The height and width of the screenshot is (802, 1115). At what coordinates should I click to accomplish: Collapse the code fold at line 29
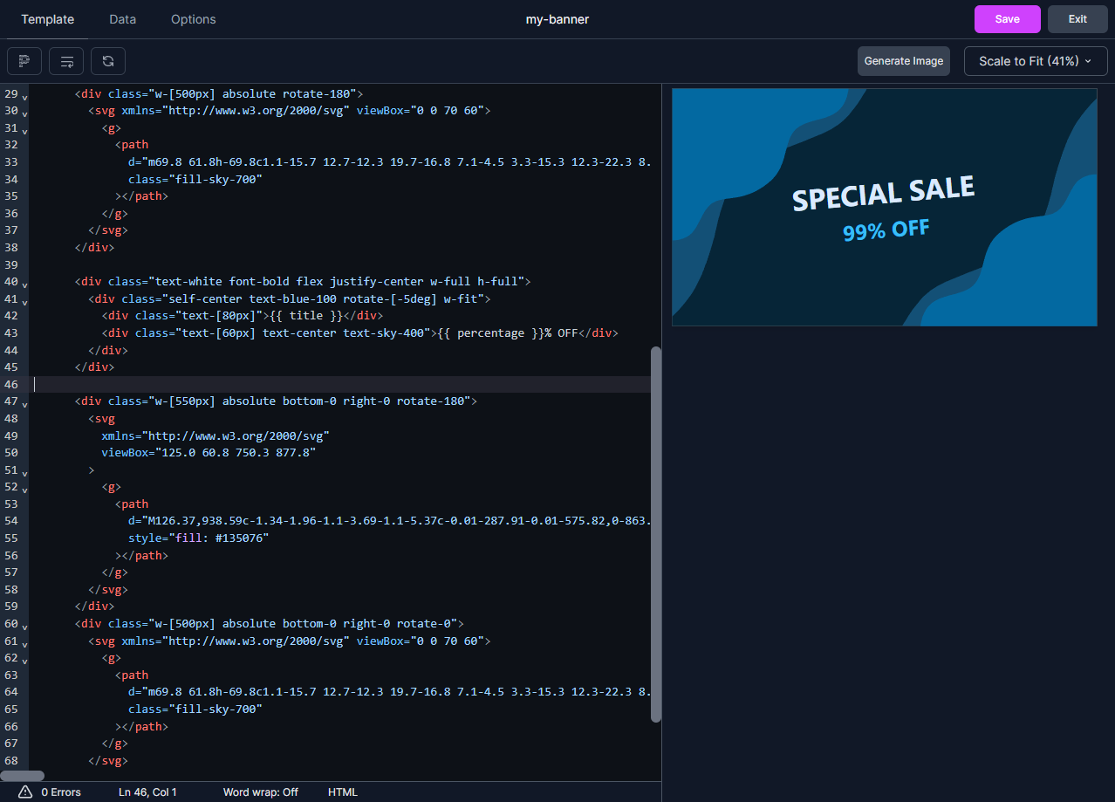tap(24, 96)
